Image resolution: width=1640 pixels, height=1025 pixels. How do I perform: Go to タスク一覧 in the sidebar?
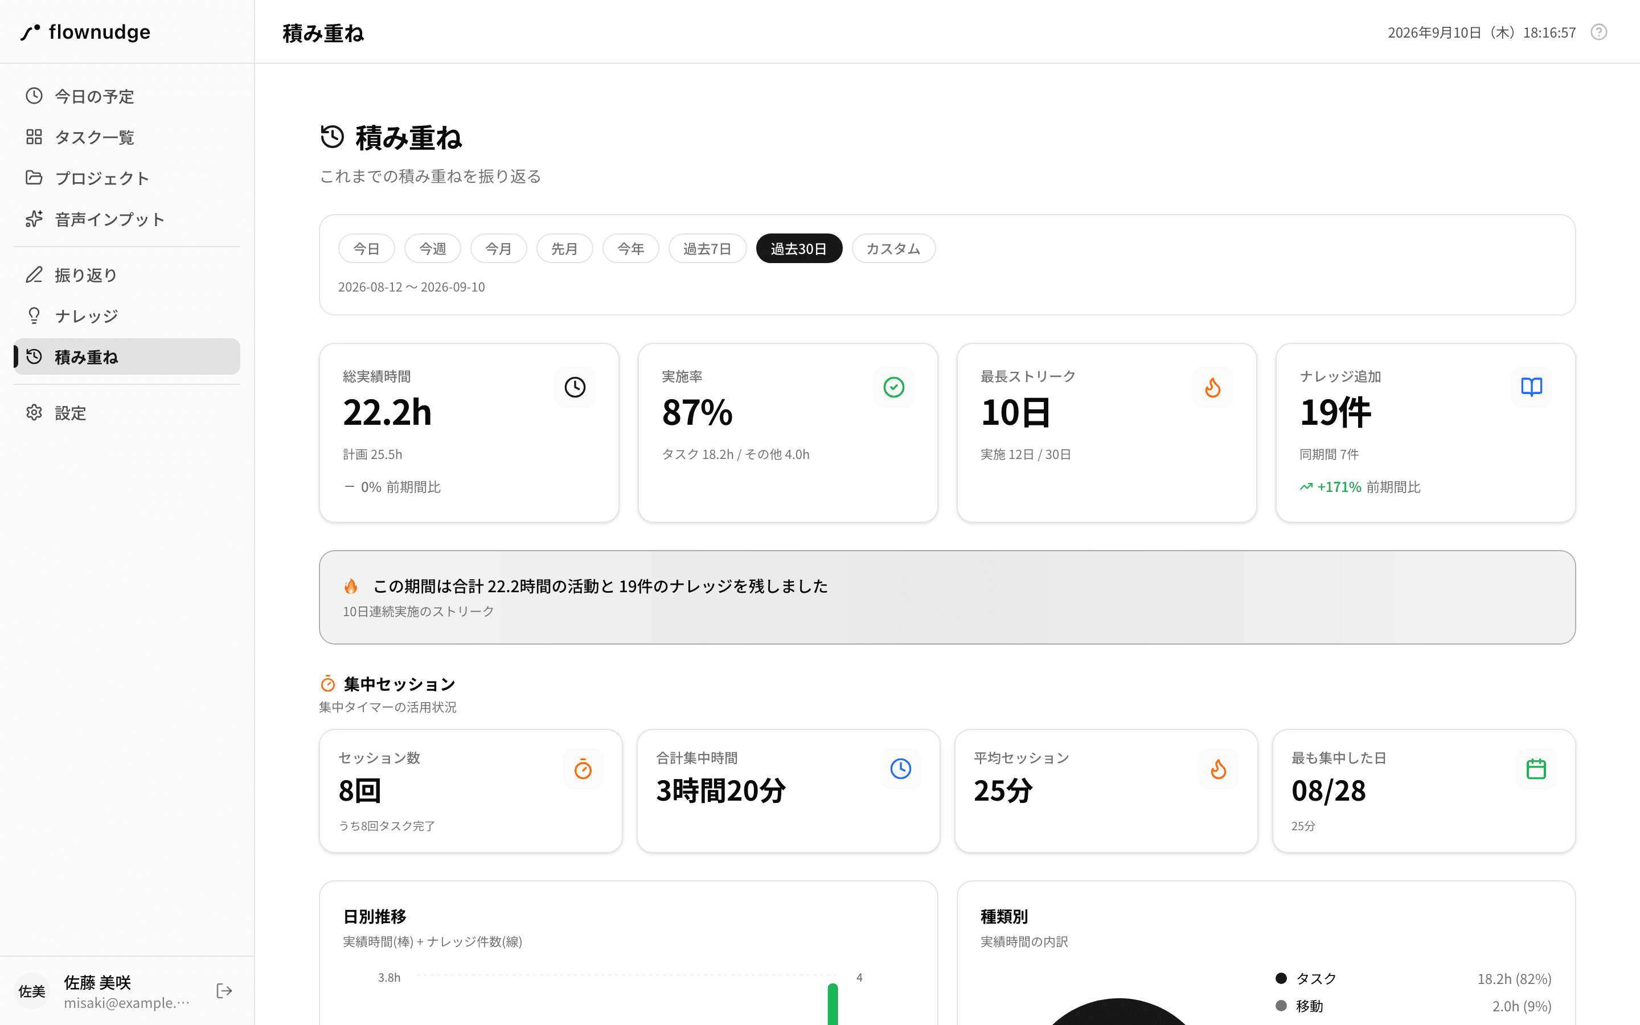pyautogui.click(x=127, y=137)
